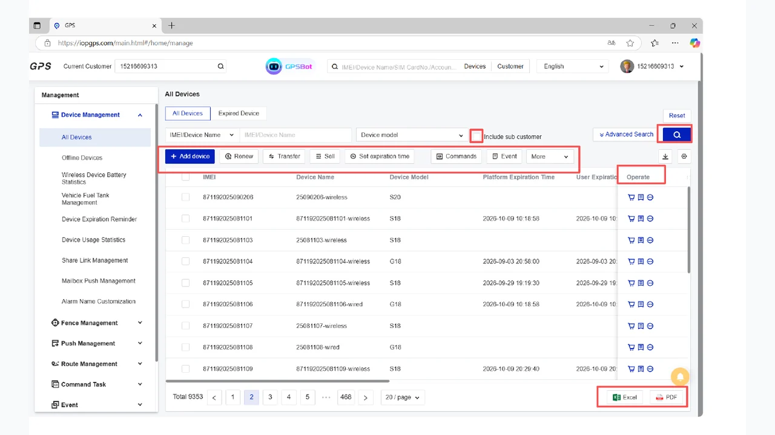The height and width of the screenshot is (435, 775).
Task: Select the All Devices tab
Action: [x=188, y=113]
